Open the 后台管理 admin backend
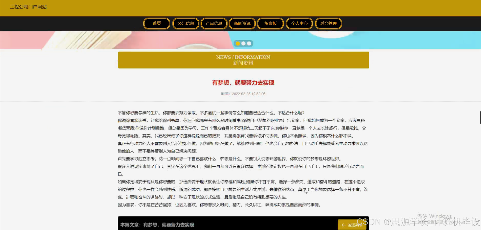481x230 pixels. (x=329, y=24)
